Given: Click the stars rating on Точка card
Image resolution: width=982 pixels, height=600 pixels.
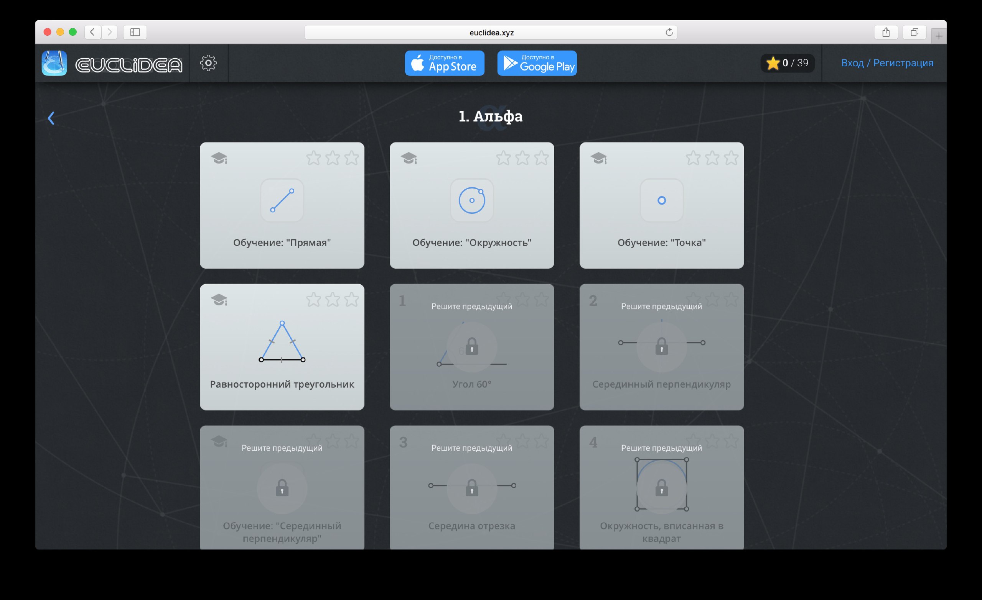Looking at the screenshot, I should point(712,158).
